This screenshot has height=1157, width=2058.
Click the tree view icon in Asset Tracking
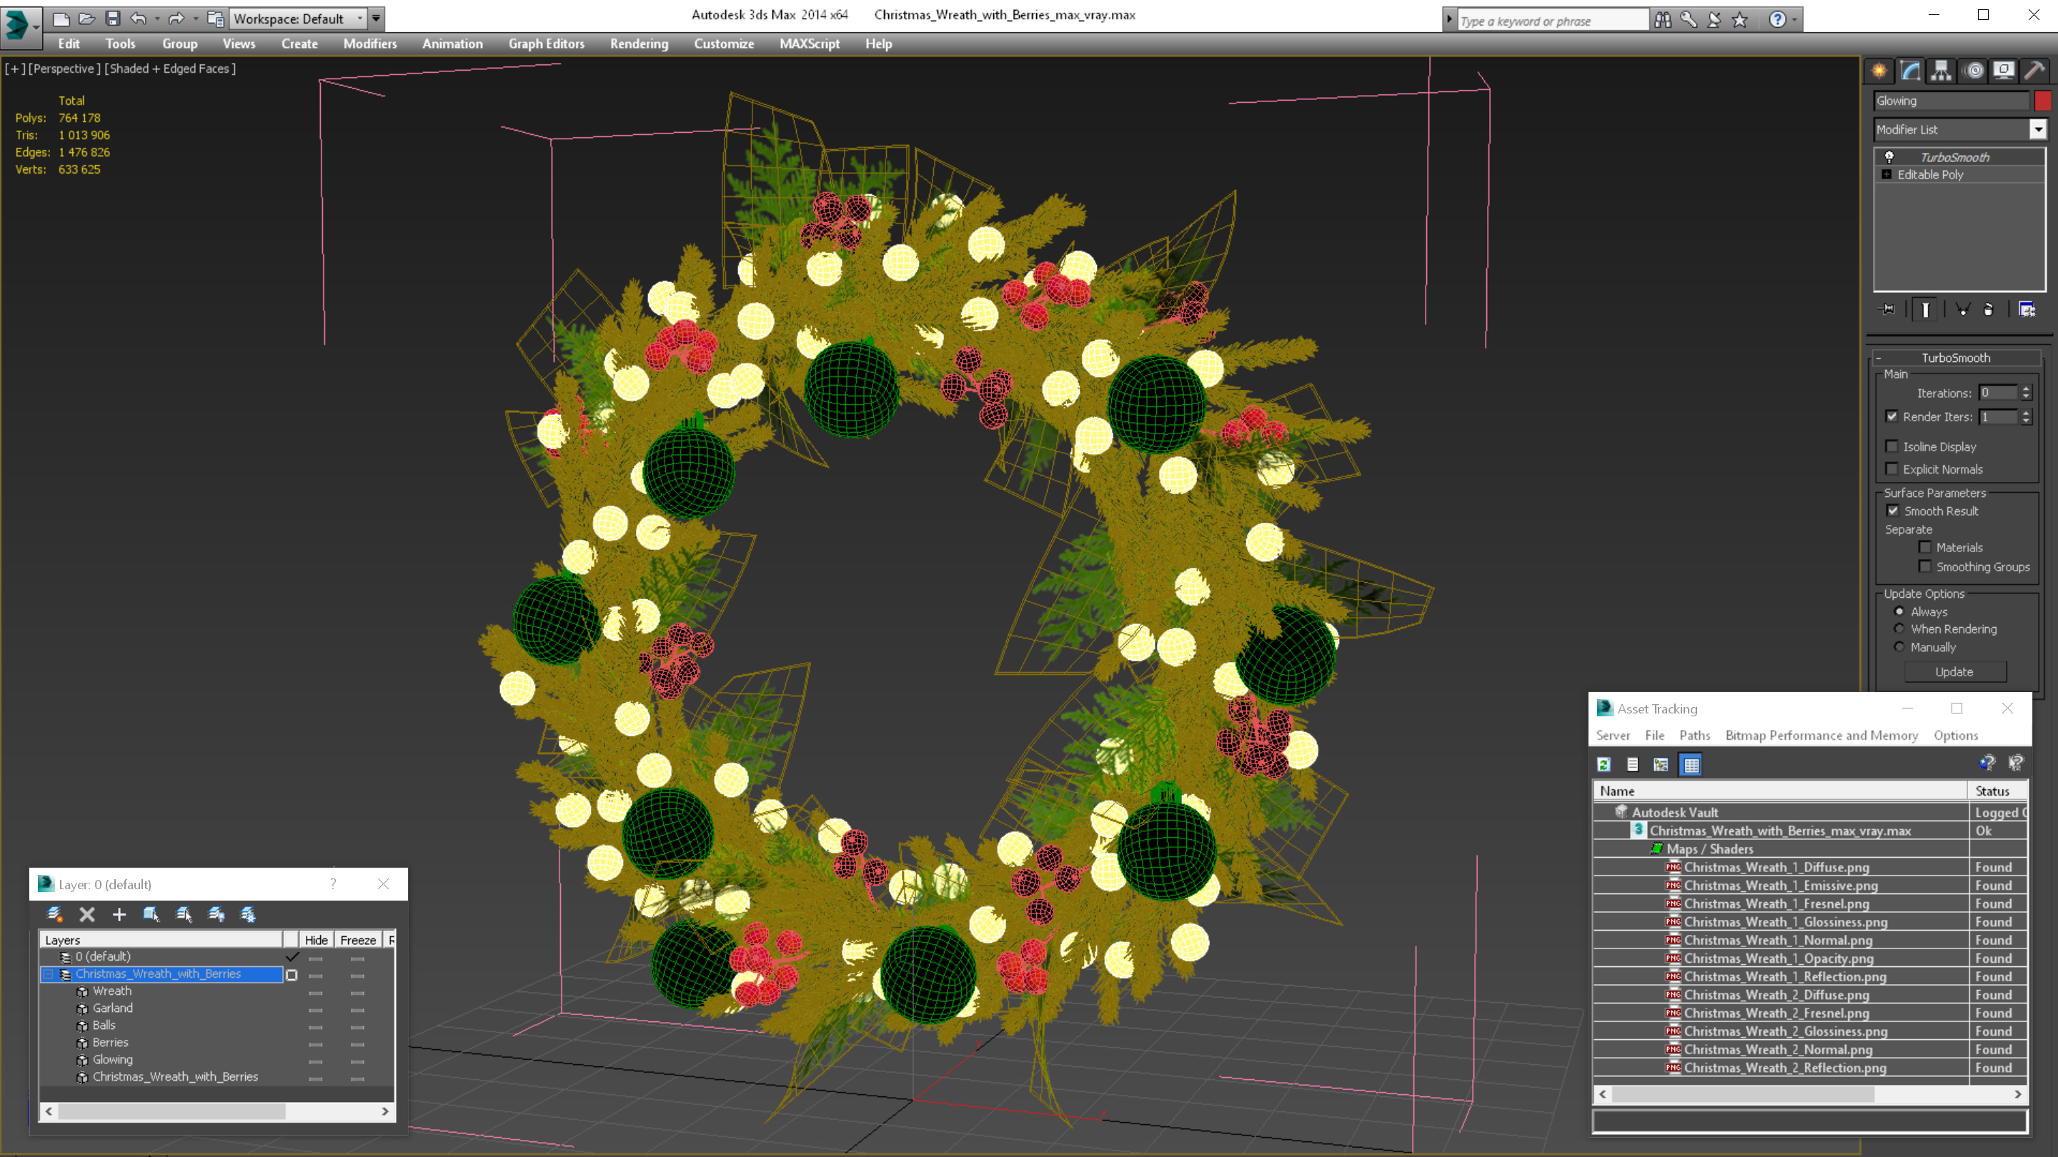(1661, 764)
